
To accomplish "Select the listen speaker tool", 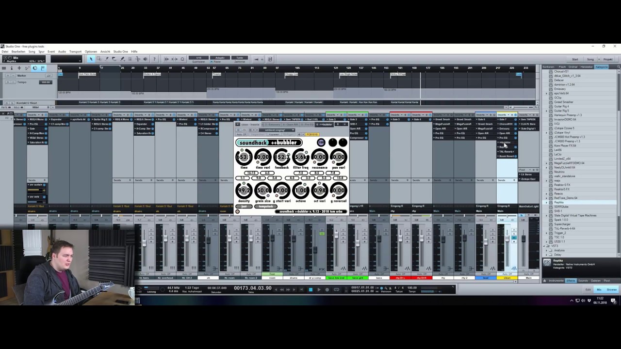I will point(145,59).
